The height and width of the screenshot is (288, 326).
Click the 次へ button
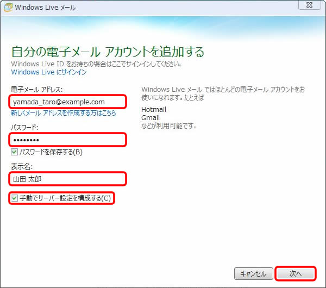coord(295,273)
